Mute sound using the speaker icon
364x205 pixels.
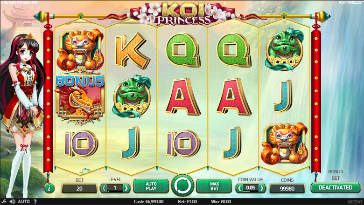coord(13,202)
